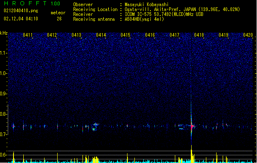Click the 0415 time marker
257x163 pixels.
tap(125, 35)
